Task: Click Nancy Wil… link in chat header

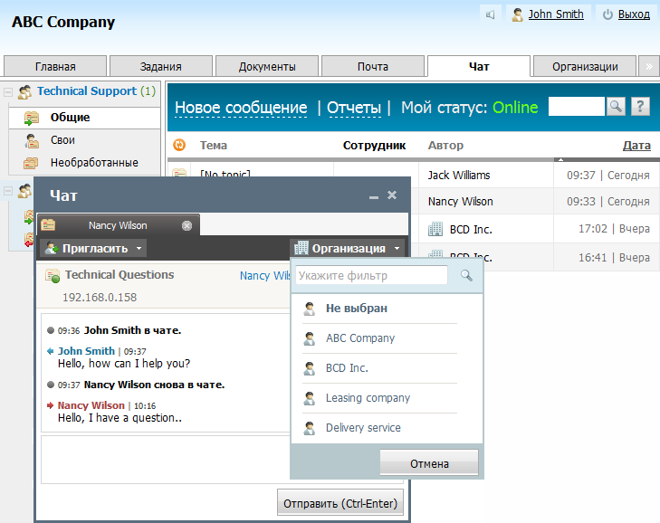Action: 265,276
